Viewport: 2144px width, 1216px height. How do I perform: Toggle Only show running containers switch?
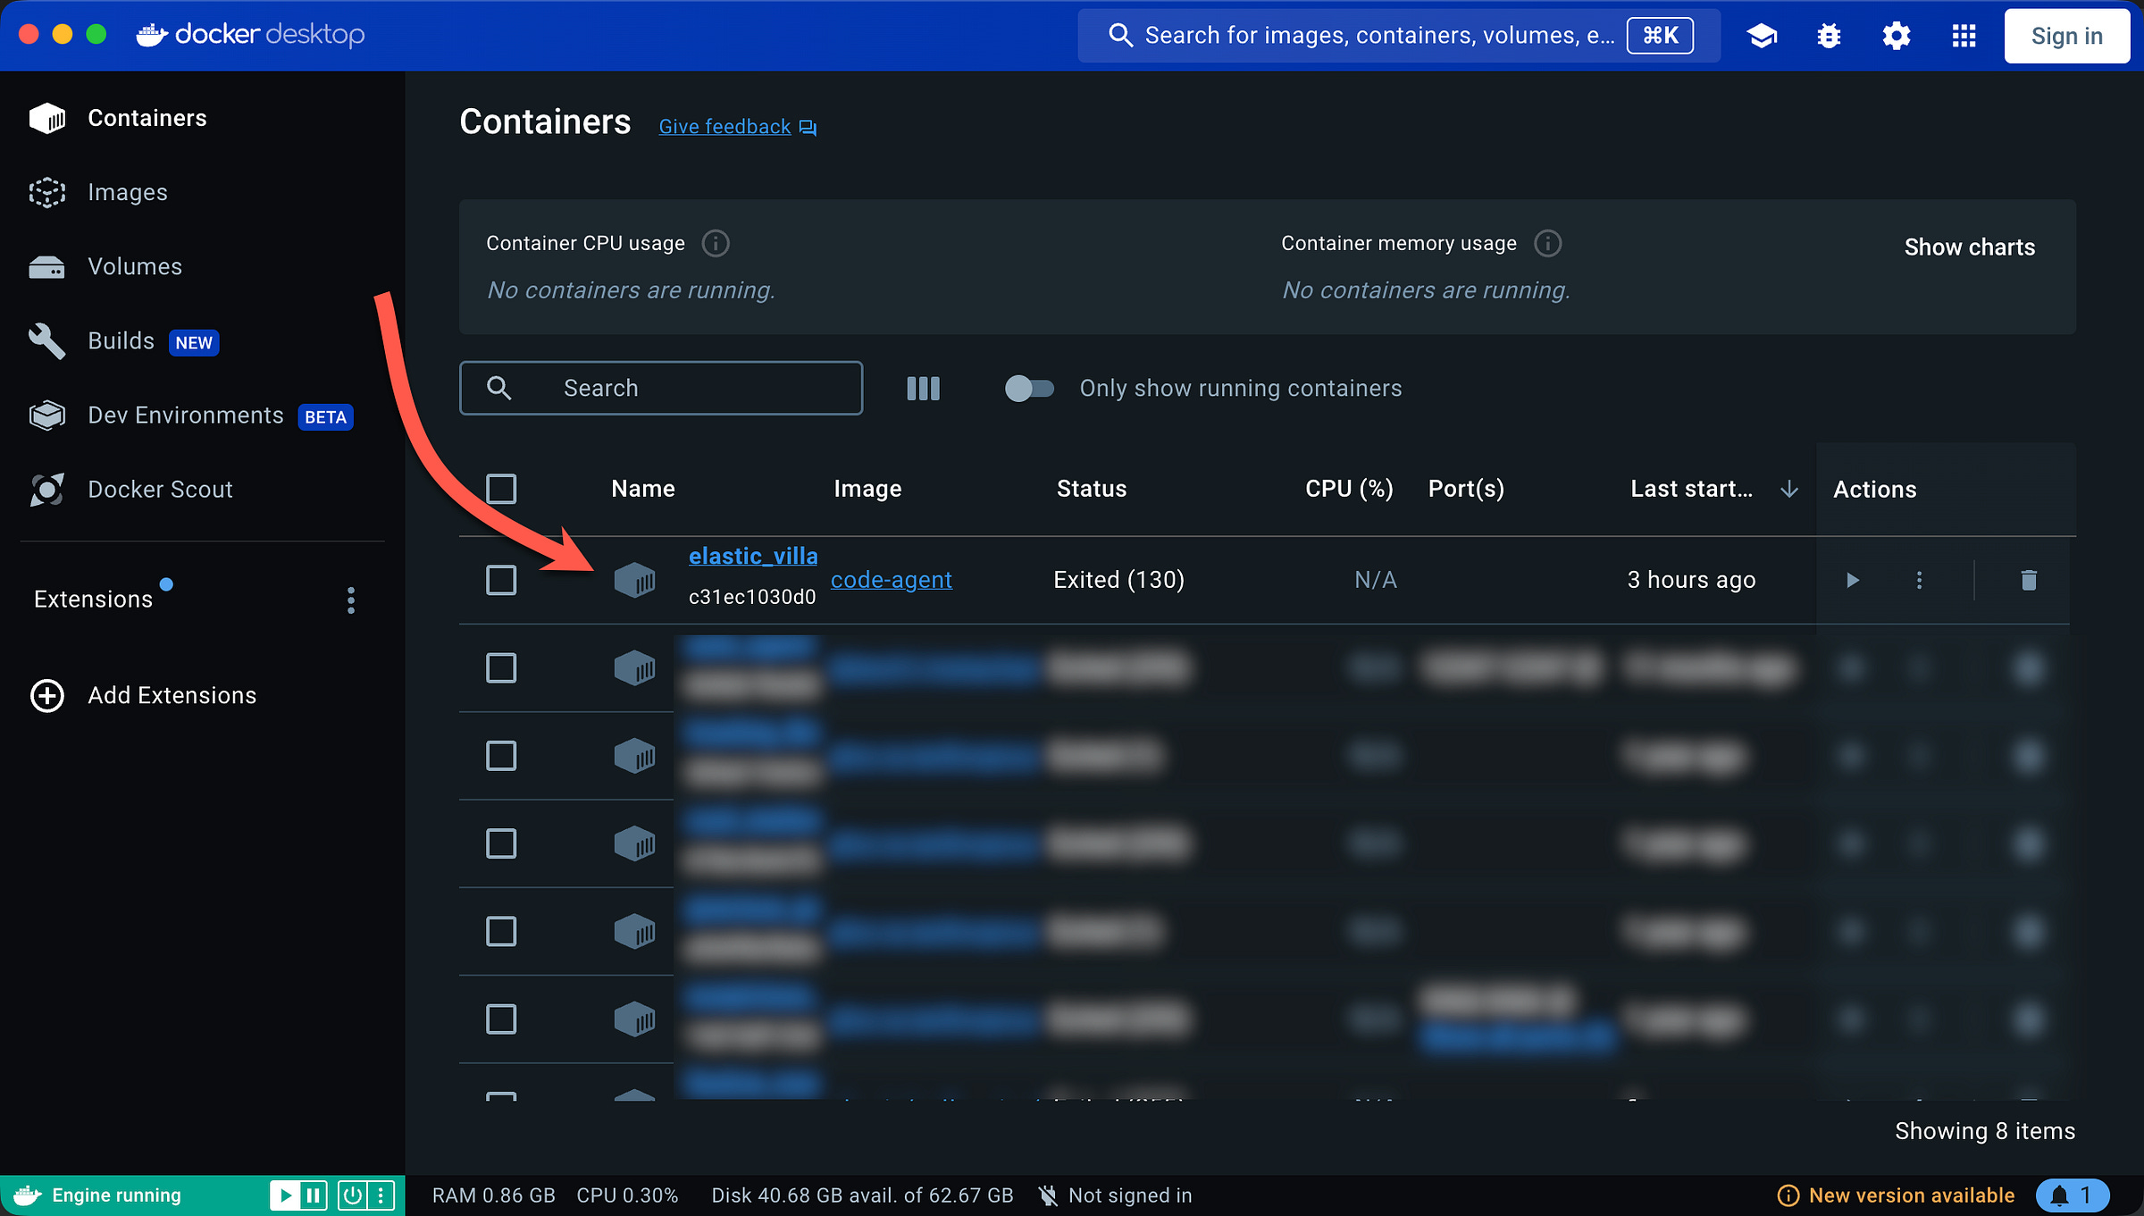pos(1029,389)
